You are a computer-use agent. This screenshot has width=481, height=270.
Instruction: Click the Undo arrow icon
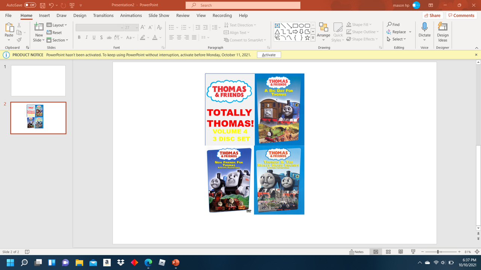click(51, 5)
